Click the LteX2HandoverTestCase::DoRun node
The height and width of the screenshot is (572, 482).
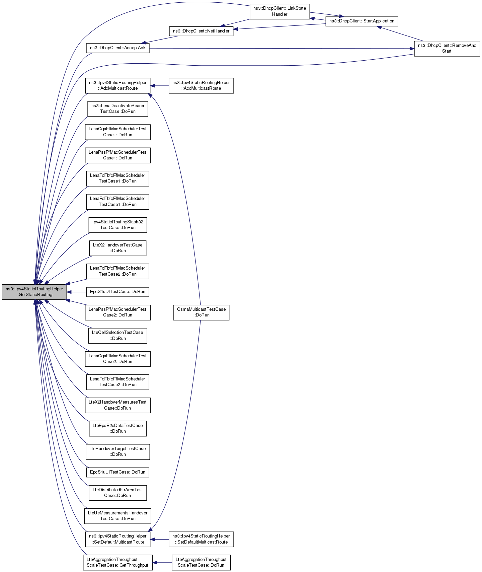117,248
